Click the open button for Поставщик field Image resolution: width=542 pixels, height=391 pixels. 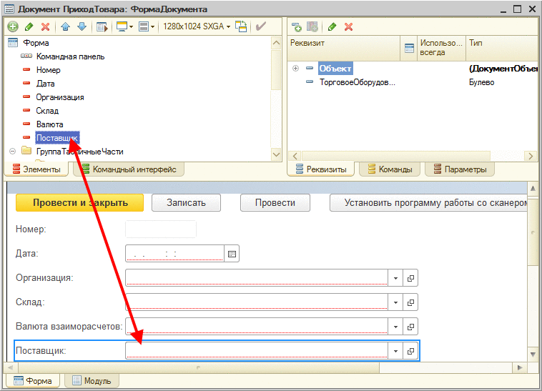click(x=410, y=351)
